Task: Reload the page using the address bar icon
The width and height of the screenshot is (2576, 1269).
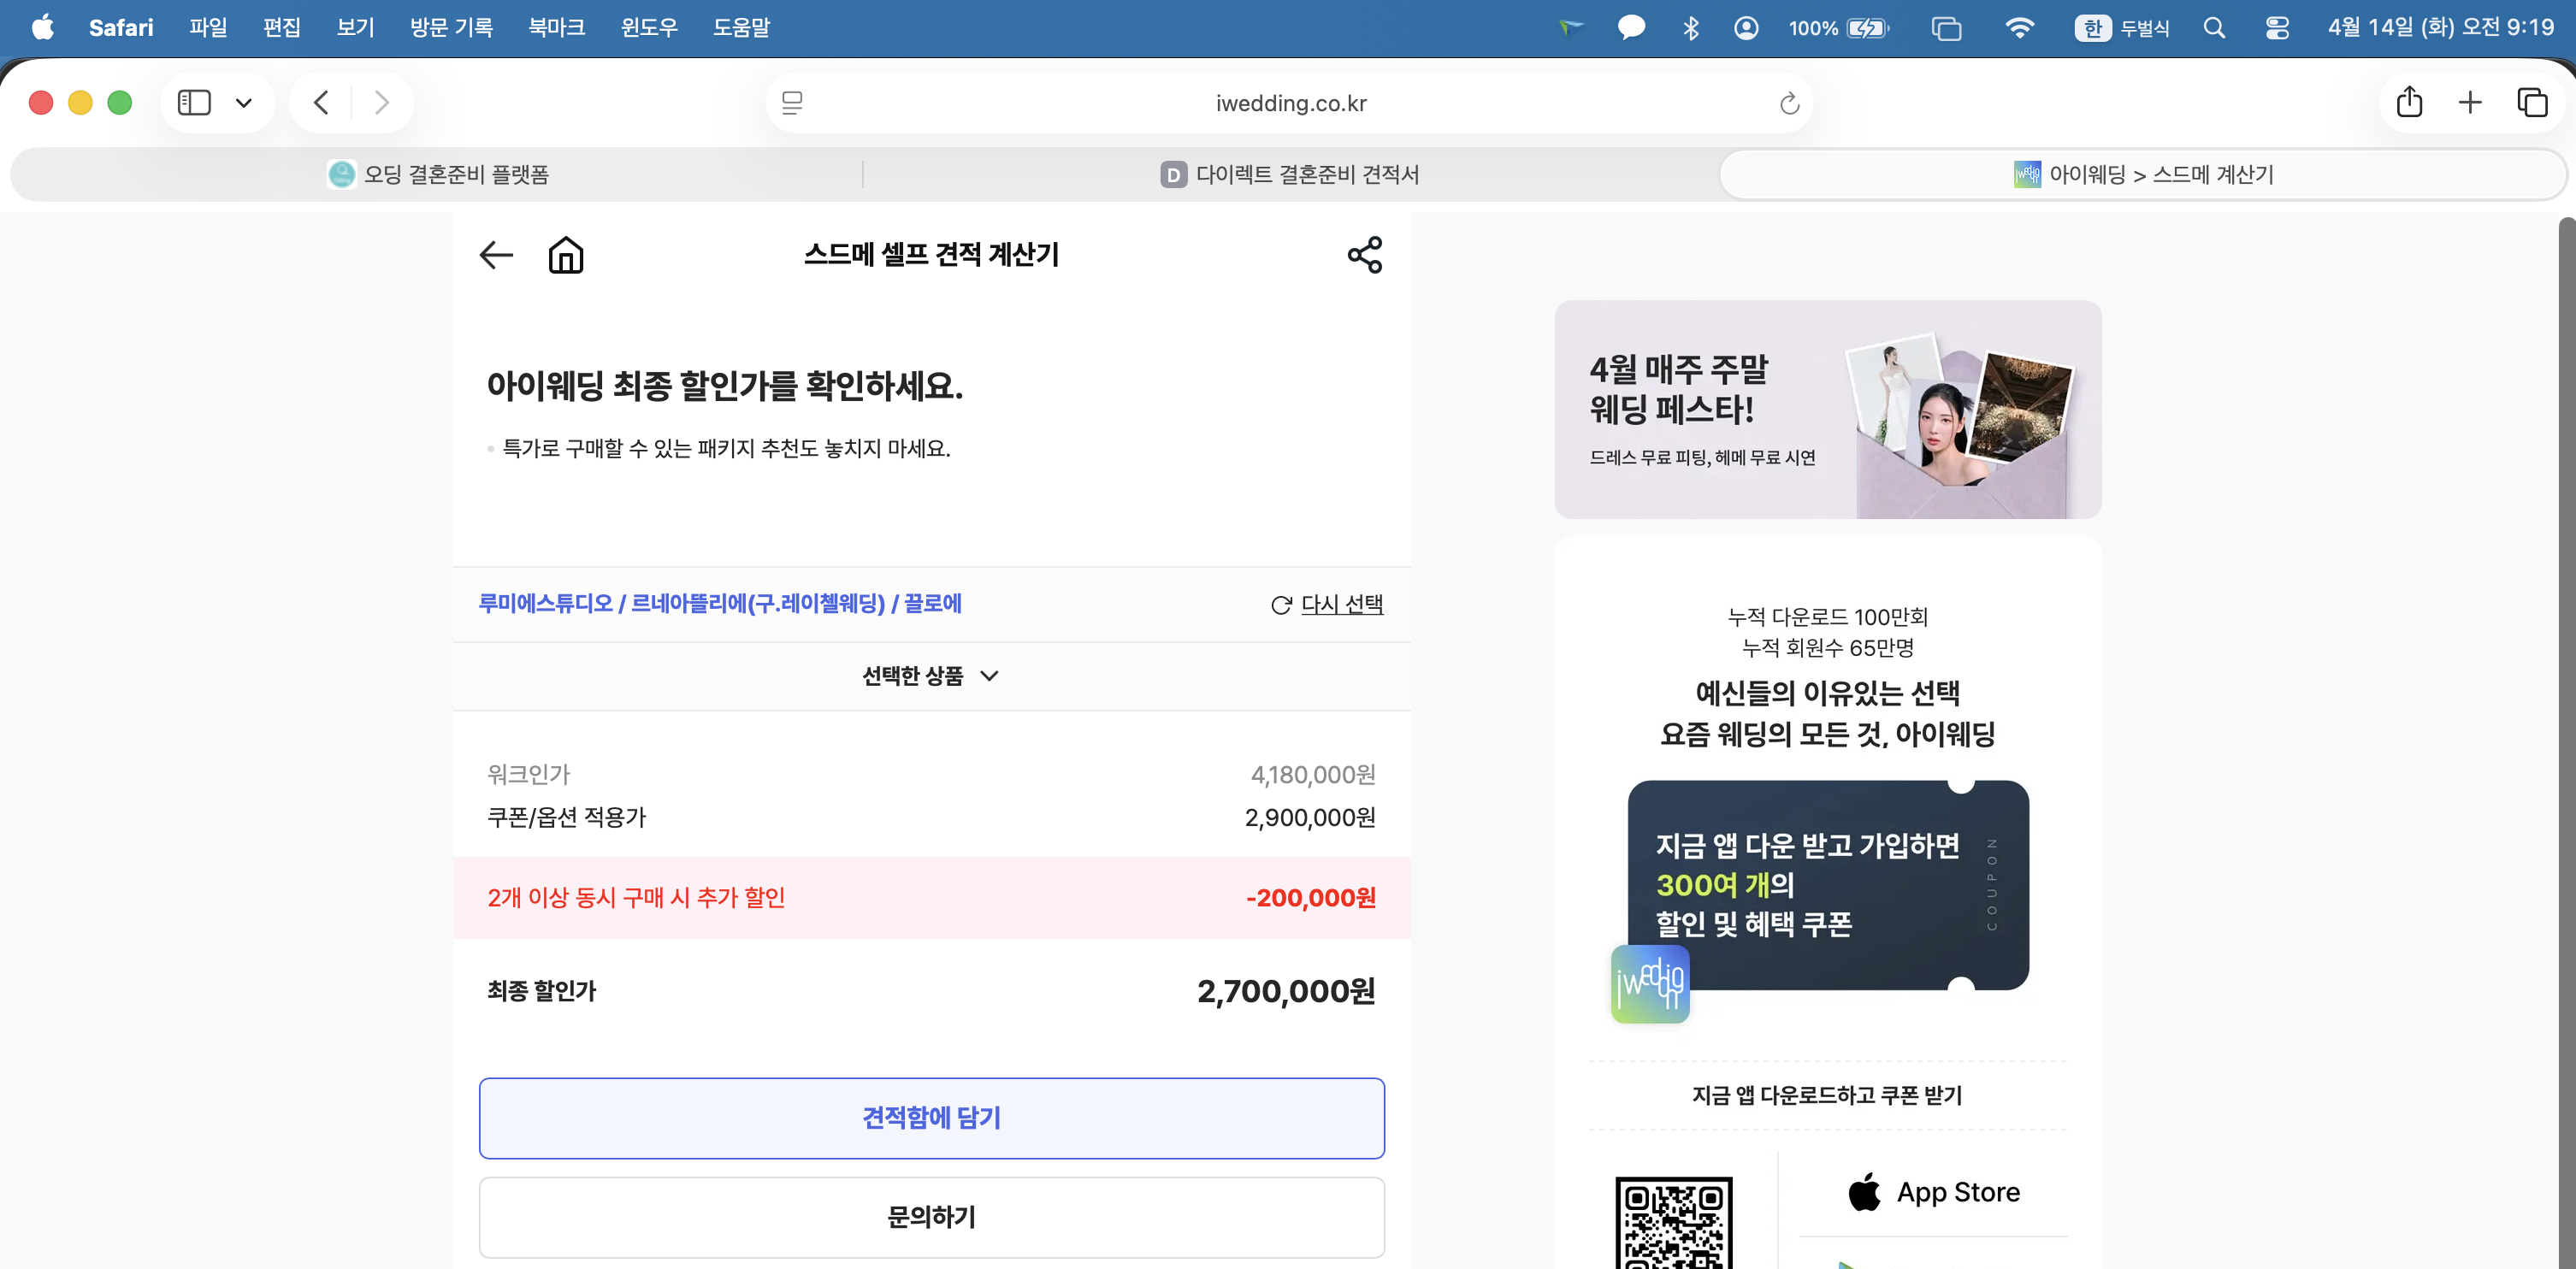Action: click(x=1788, y=102)
